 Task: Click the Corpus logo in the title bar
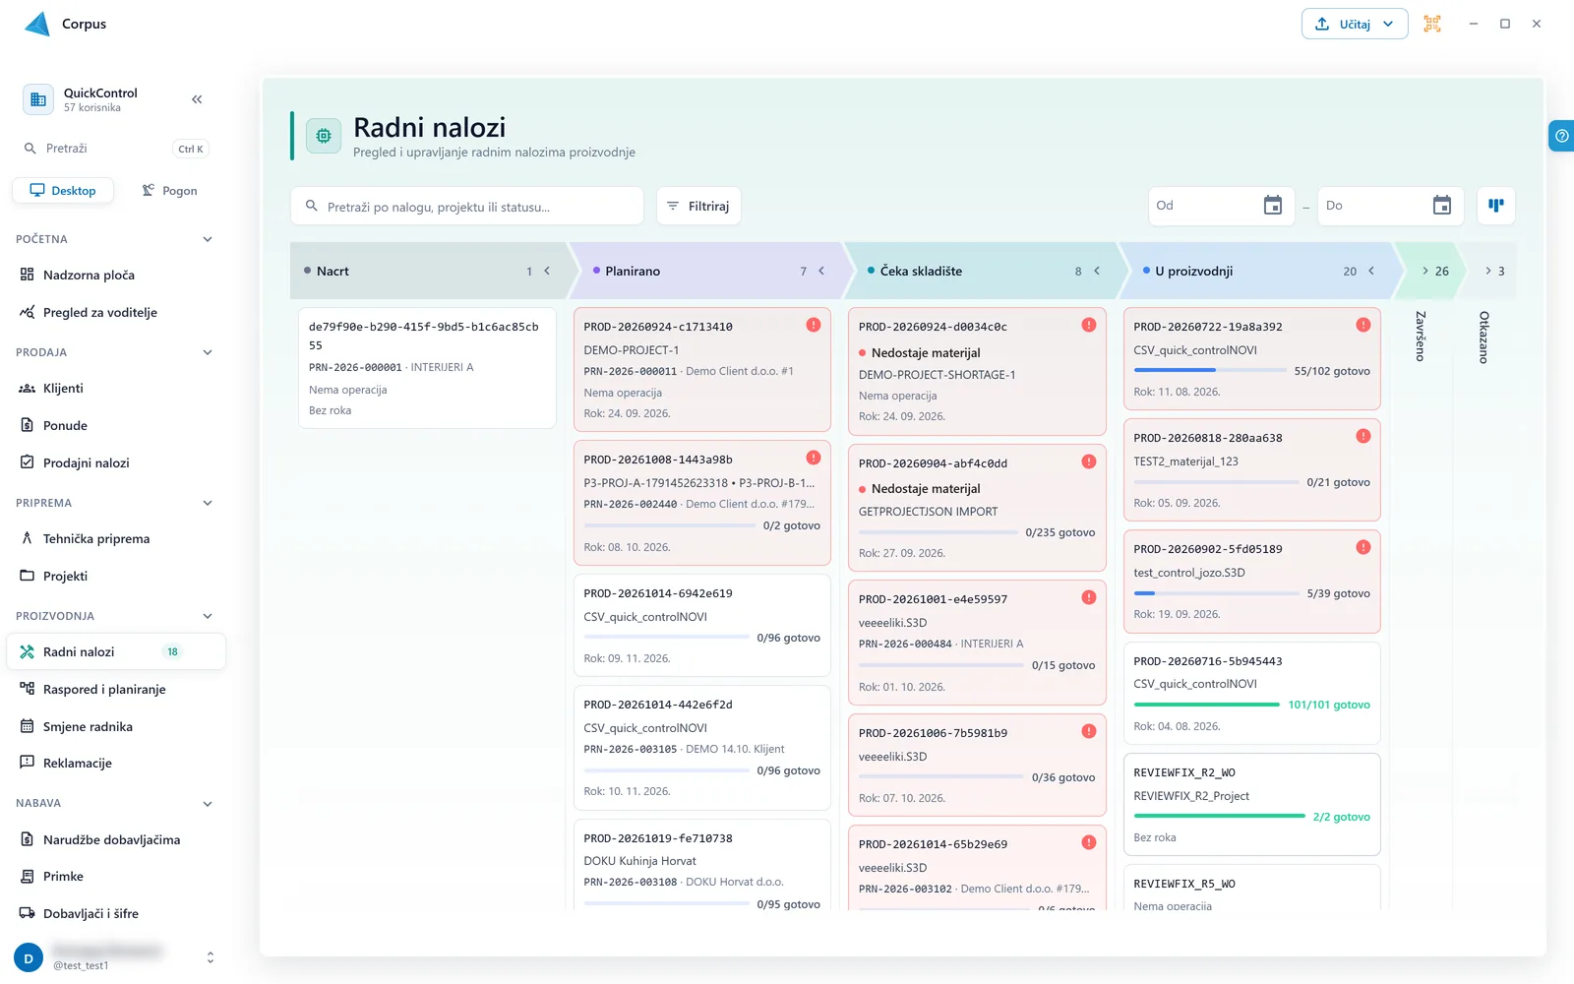point(37,24)
